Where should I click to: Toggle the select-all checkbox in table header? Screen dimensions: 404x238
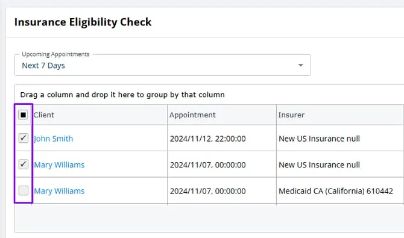23,115
